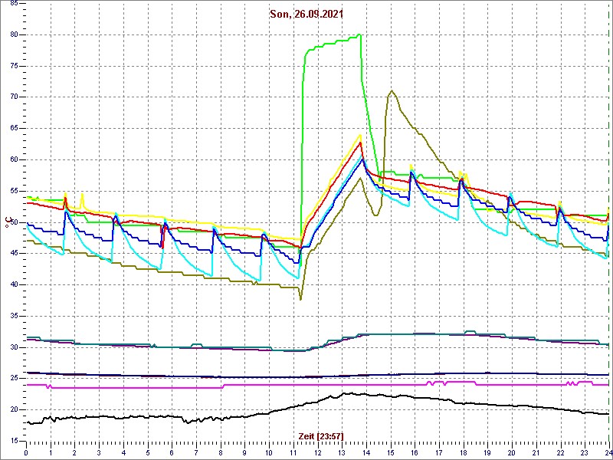Click hour "8" on the time axis
This screenshot has width=613, height=460.
221,453
